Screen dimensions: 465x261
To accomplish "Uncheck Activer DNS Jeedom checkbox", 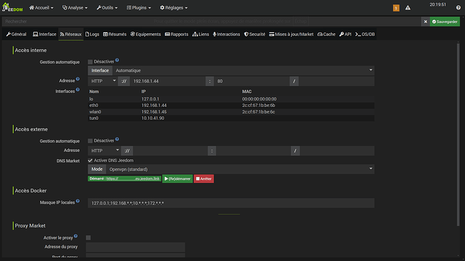I will tap(90, 160).
